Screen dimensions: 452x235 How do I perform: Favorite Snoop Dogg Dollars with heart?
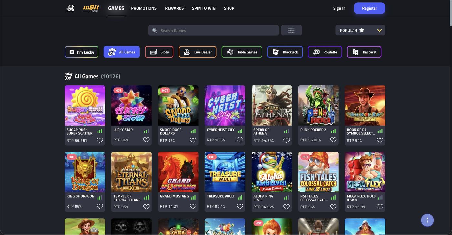click(193, 140)
